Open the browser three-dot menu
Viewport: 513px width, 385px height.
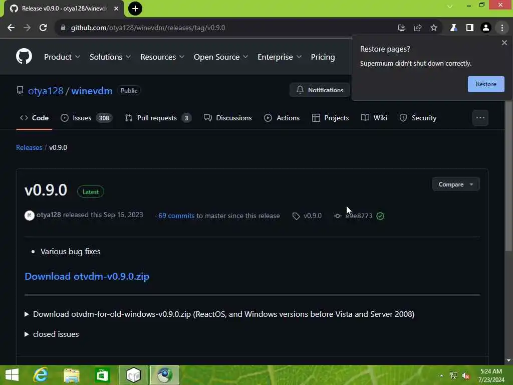tap(502, 28)
